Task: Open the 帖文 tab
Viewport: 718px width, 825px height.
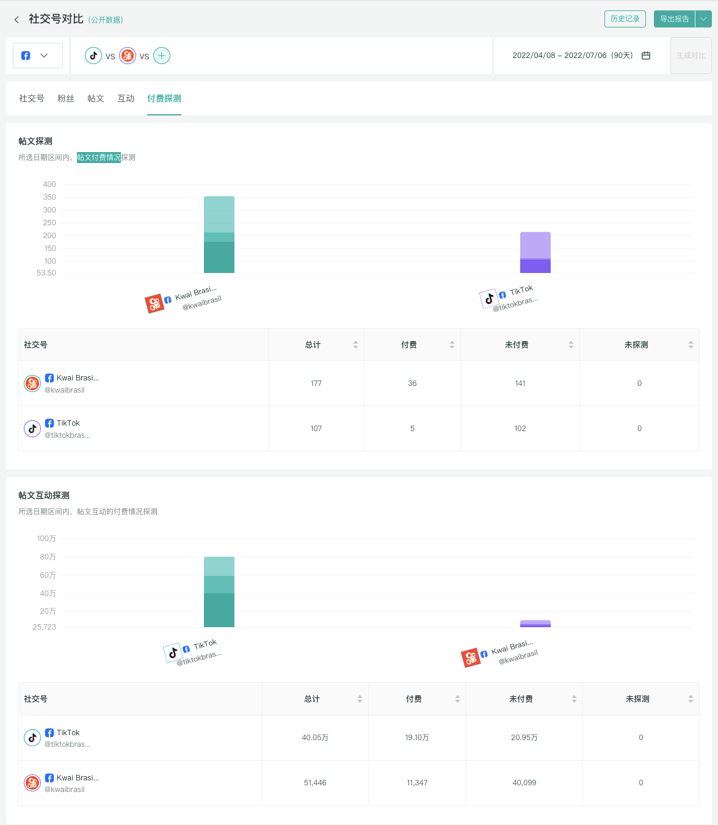Action: pos(96,98)
